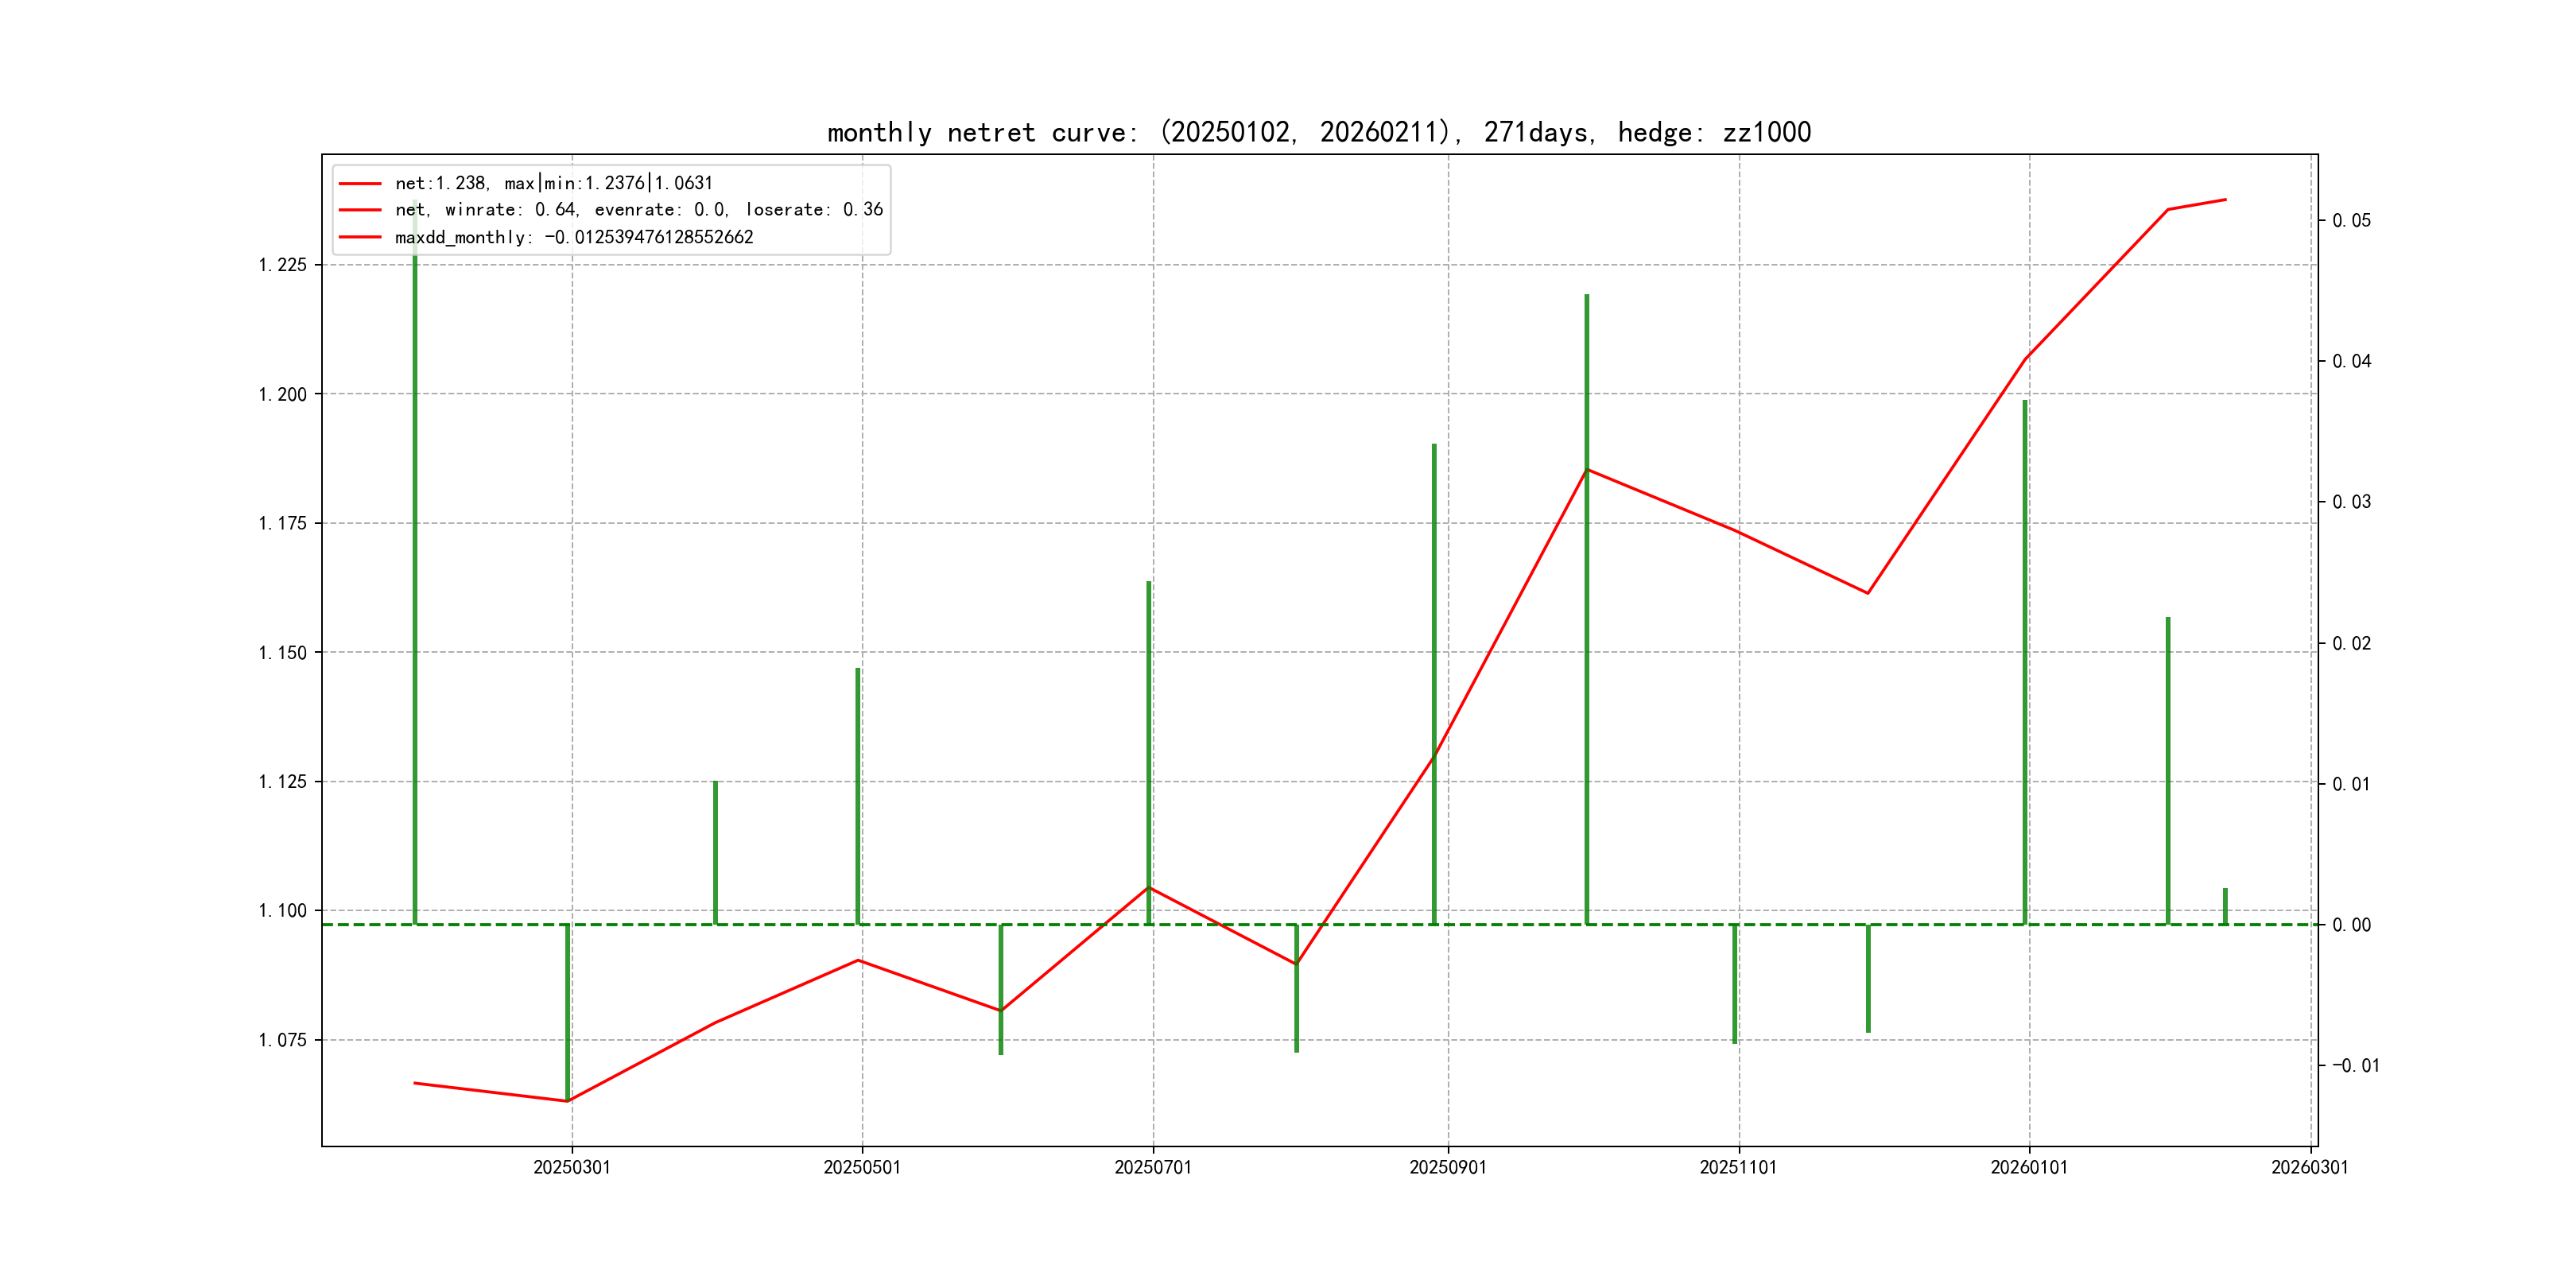
Task: Click the 20250501 x-axis label
Action: pos(861,1167)
